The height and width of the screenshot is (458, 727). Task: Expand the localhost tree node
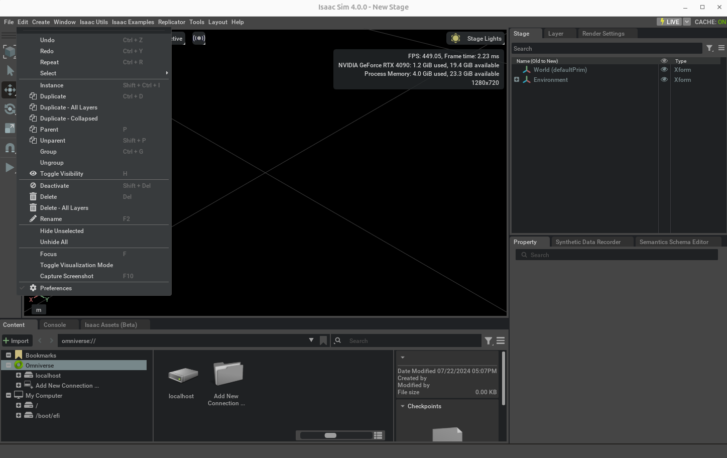(19, 375)
